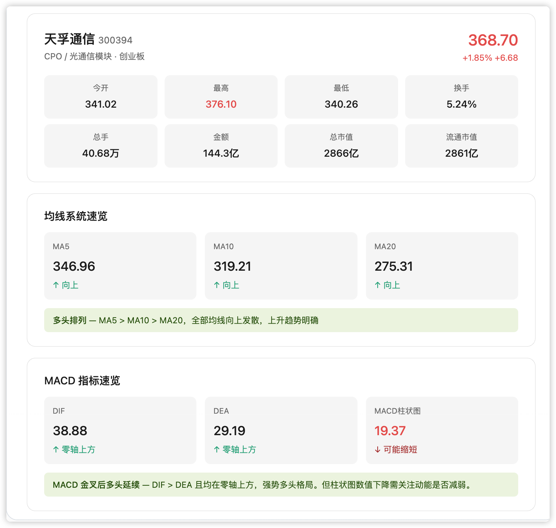Select the 今开 341.02 card

[x=101, y=97]
